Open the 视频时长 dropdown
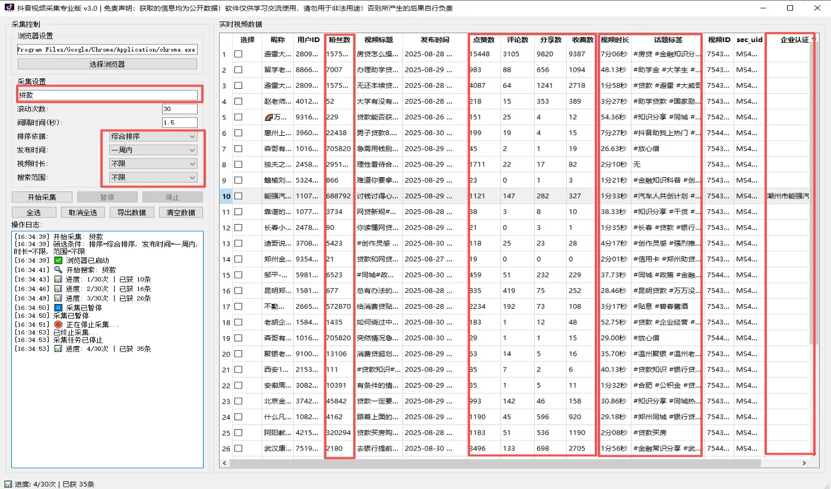This screenshot has height=489, width=831. (153, 164)
